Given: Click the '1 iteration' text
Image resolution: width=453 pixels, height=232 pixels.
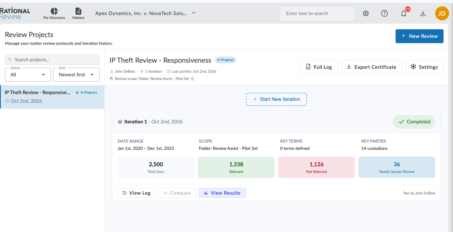Looking at the screenshot, I should [x=153, y=72].
